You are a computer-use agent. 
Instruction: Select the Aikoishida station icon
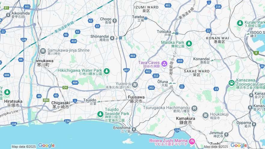(x=8, y=15)
